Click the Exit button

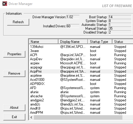[x=14, y=117]
